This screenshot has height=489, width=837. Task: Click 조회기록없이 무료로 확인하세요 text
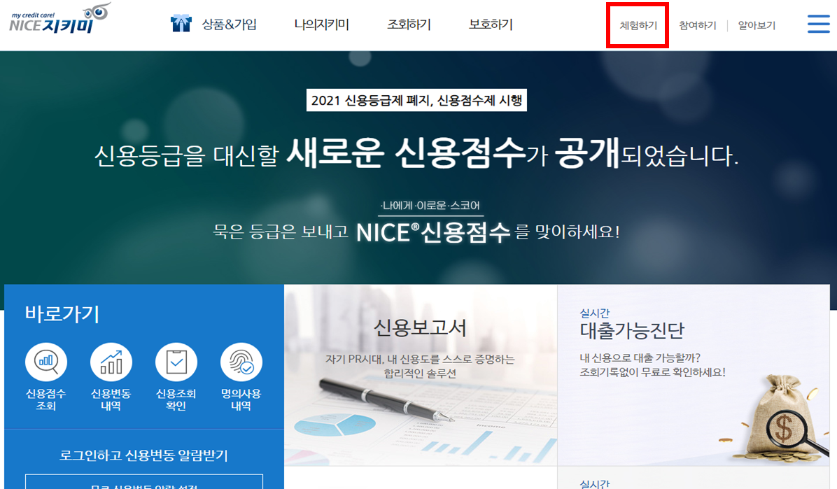point(653,373)
